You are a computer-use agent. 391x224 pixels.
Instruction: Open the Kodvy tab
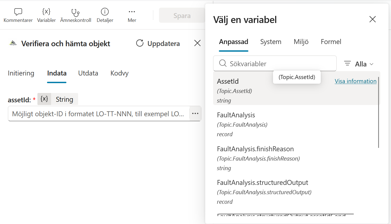click(x=119, y=73)
